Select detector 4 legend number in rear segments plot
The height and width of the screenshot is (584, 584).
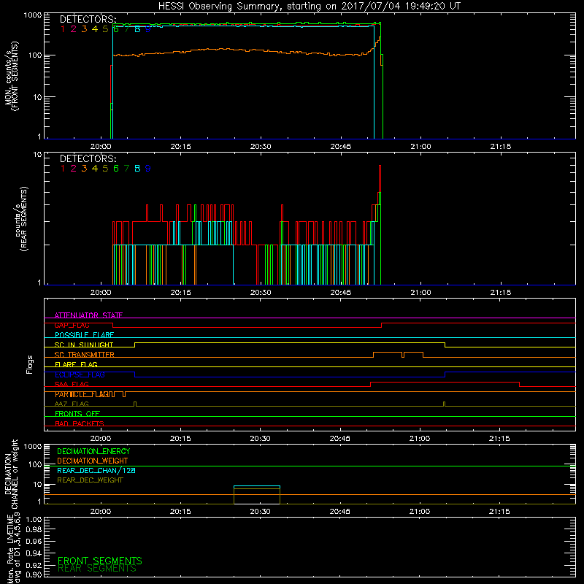pyautogui.click(x=95, y=169)
